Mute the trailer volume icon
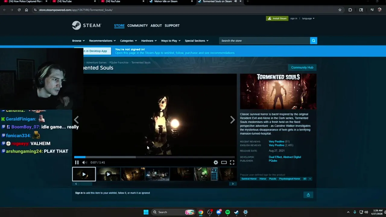This screenshot has width=386, height=217. (85, 162)
